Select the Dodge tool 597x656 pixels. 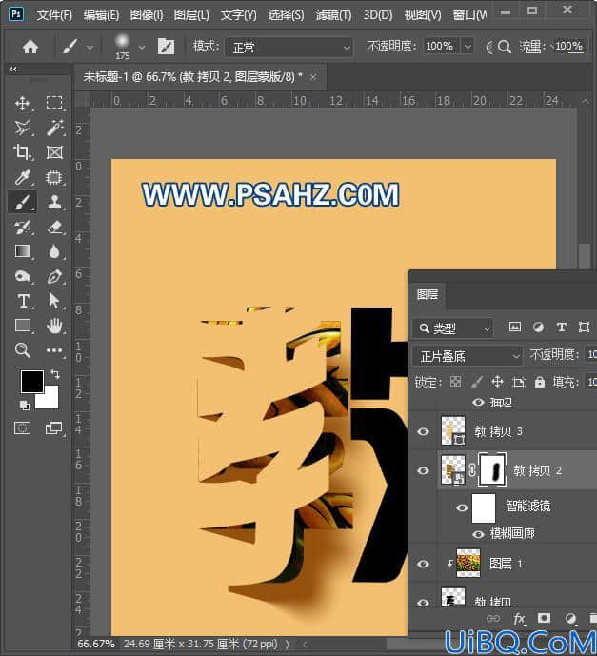click(22, 276)
